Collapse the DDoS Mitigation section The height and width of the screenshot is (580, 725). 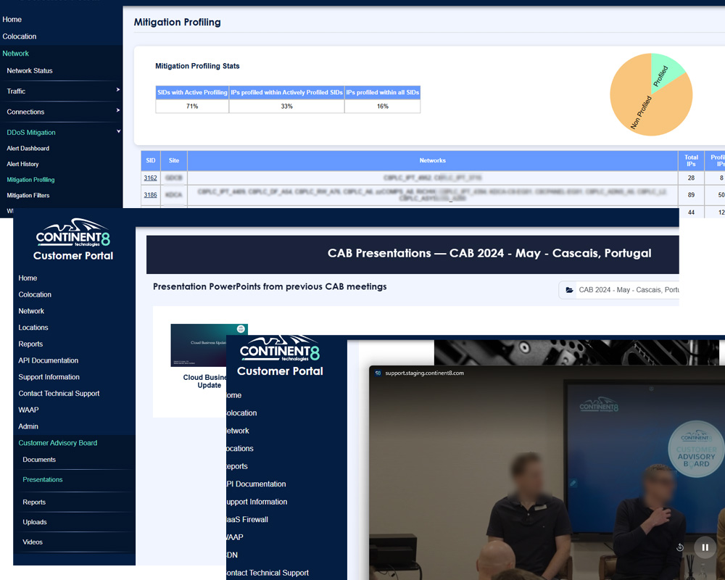tap(118, 132)
